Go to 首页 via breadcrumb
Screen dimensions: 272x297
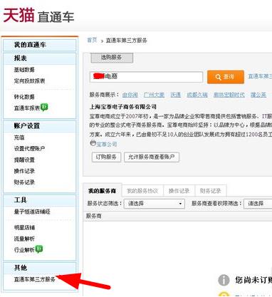92,40
